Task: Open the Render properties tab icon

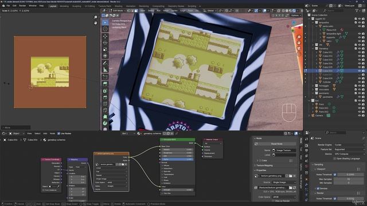Action: click(307, 145)
